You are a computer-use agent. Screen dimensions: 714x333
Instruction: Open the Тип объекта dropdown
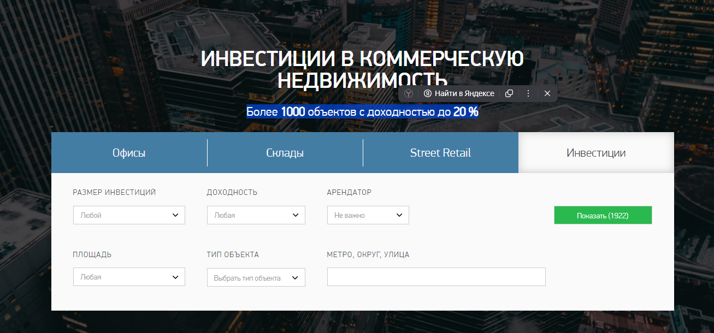point(256,277)
